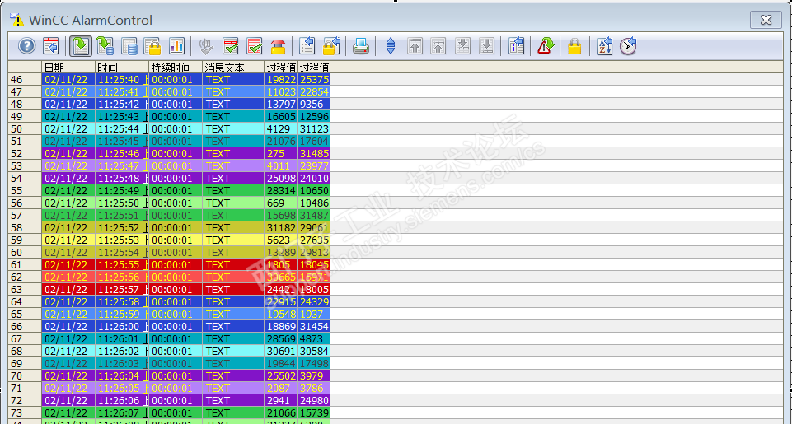
Task: Click time cell 11:26:00
Action: tap(122, 327)
